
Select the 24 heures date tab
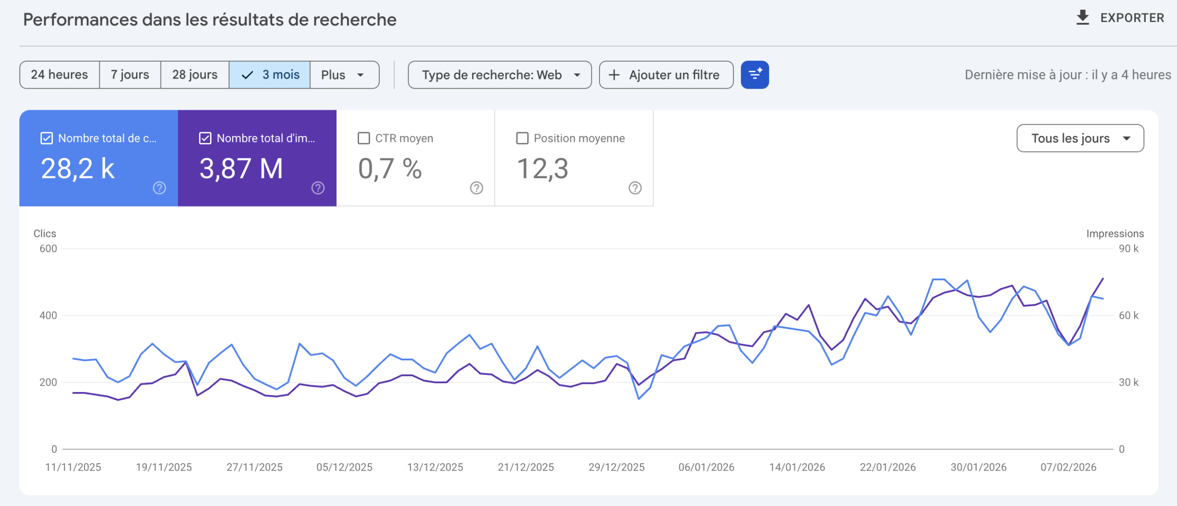(x=59, y=75)
